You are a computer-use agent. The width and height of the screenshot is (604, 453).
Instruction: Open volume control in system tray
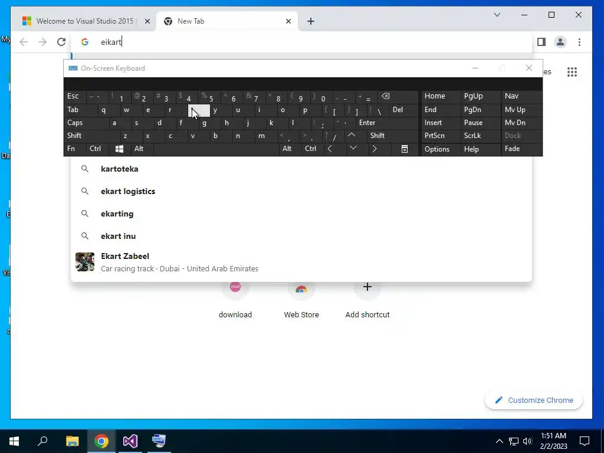pyautogui.click(x=527, y=441)
